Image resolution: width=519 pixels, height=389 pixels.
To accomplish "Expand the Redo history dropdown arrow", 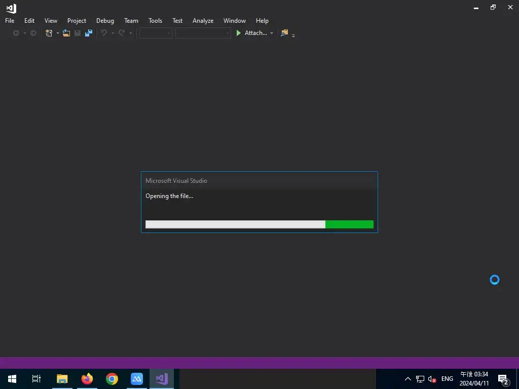I will coord(131,33).
